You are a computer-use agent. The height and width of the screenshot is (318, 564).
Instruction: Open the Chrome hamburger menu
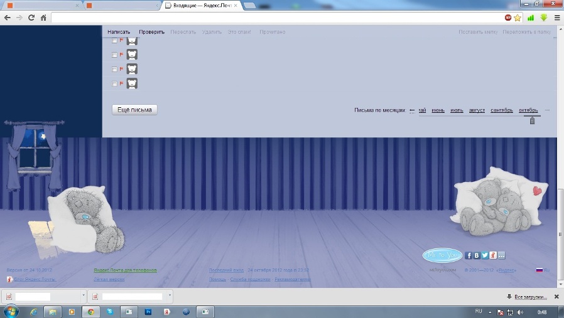[557, 18]
